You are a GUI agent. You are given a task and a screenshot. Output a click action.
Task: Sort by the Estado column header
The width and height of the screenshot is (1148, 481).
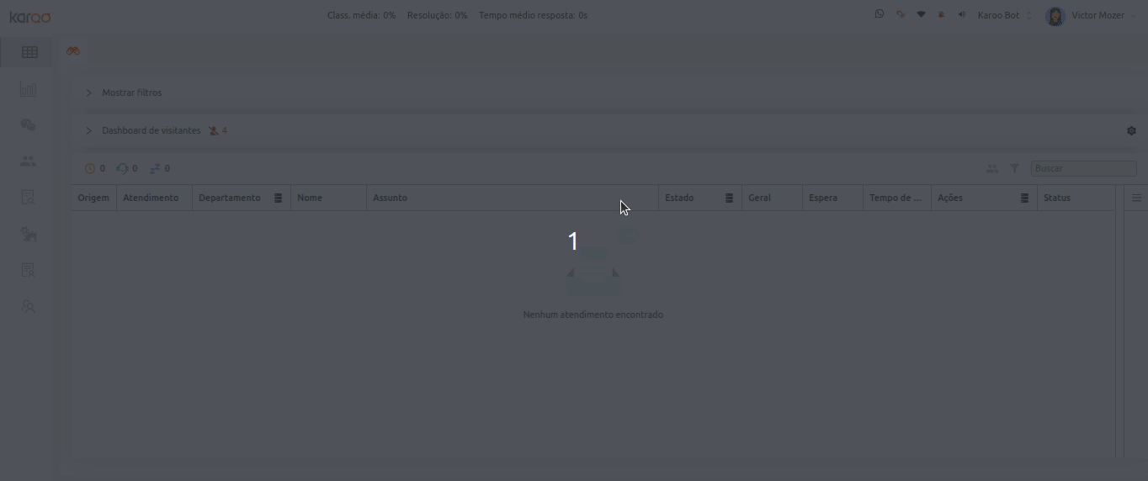(x=679, y=198)
